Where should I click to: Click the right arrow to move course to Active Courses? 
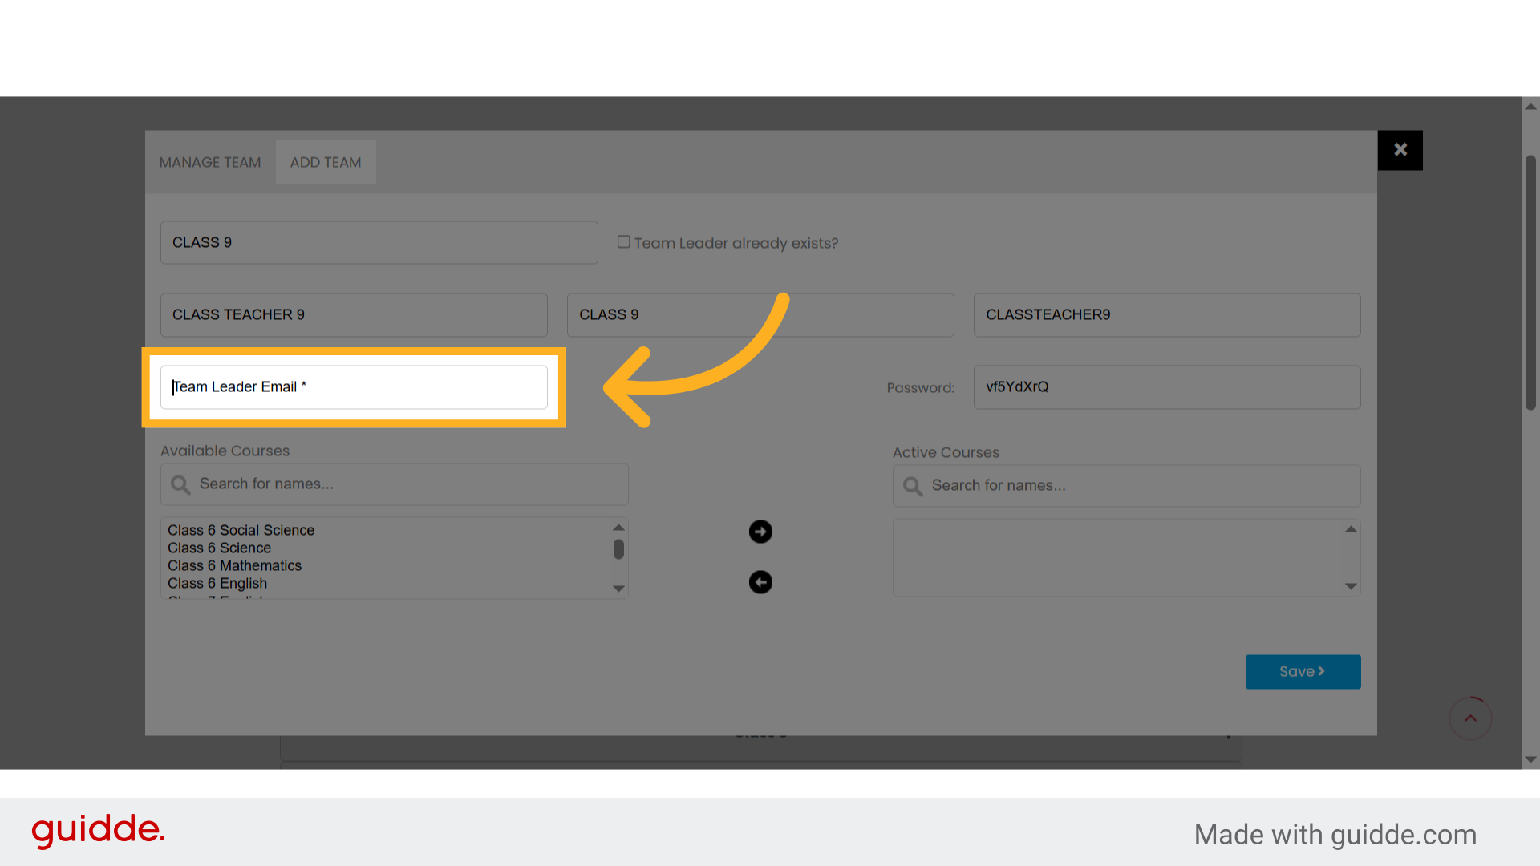tap(760, 531)
